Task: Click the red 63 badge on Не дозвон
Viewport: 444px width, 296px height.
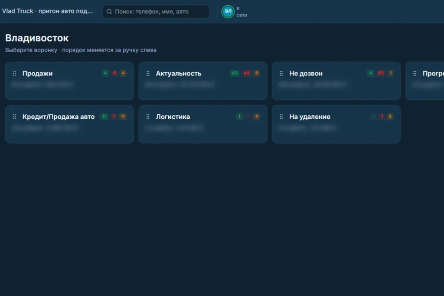Action: 381,73
